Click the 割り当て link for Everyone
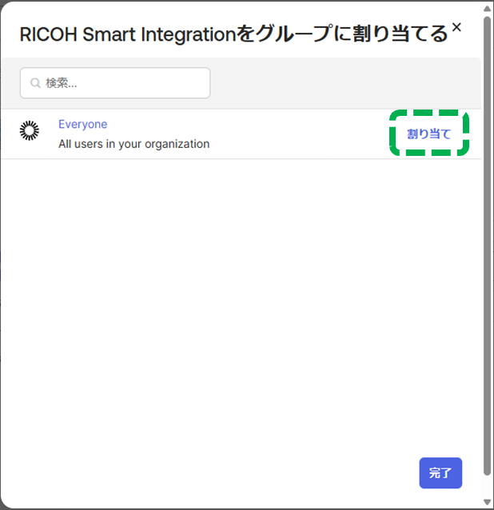This screenshot has height=510, width=494. [x=428, y=133]
